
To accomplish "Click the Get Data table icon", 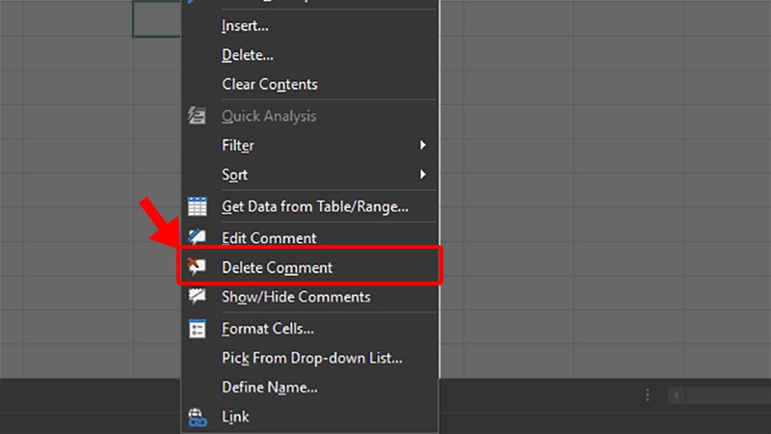I will 198,206.
